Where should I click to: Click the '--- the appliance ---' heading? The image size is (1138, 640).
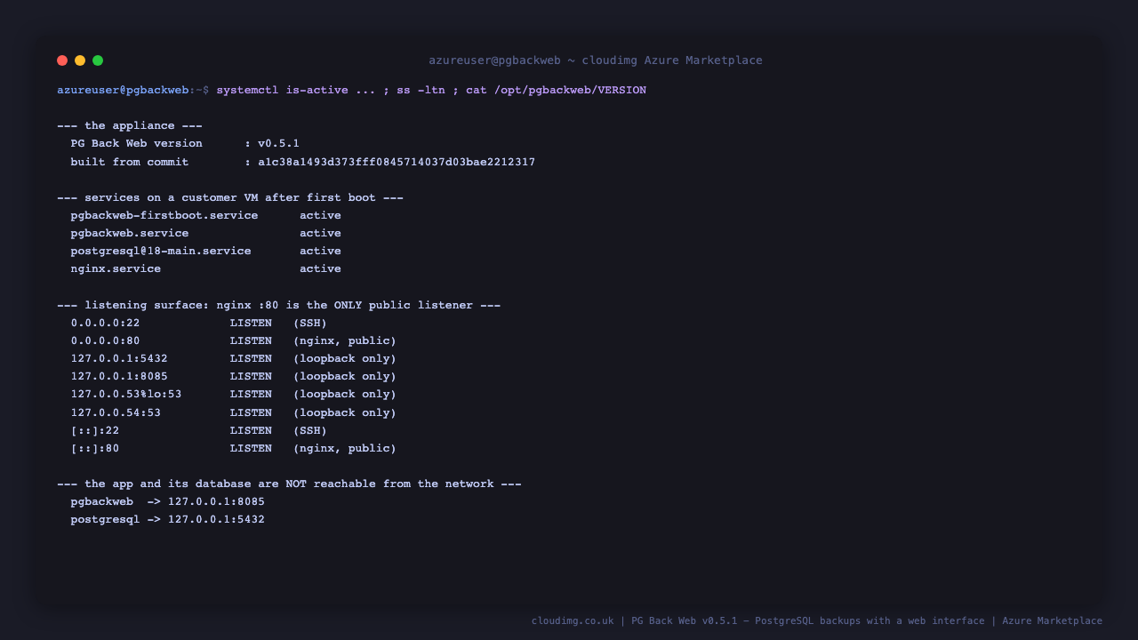[x=130, y=126]
